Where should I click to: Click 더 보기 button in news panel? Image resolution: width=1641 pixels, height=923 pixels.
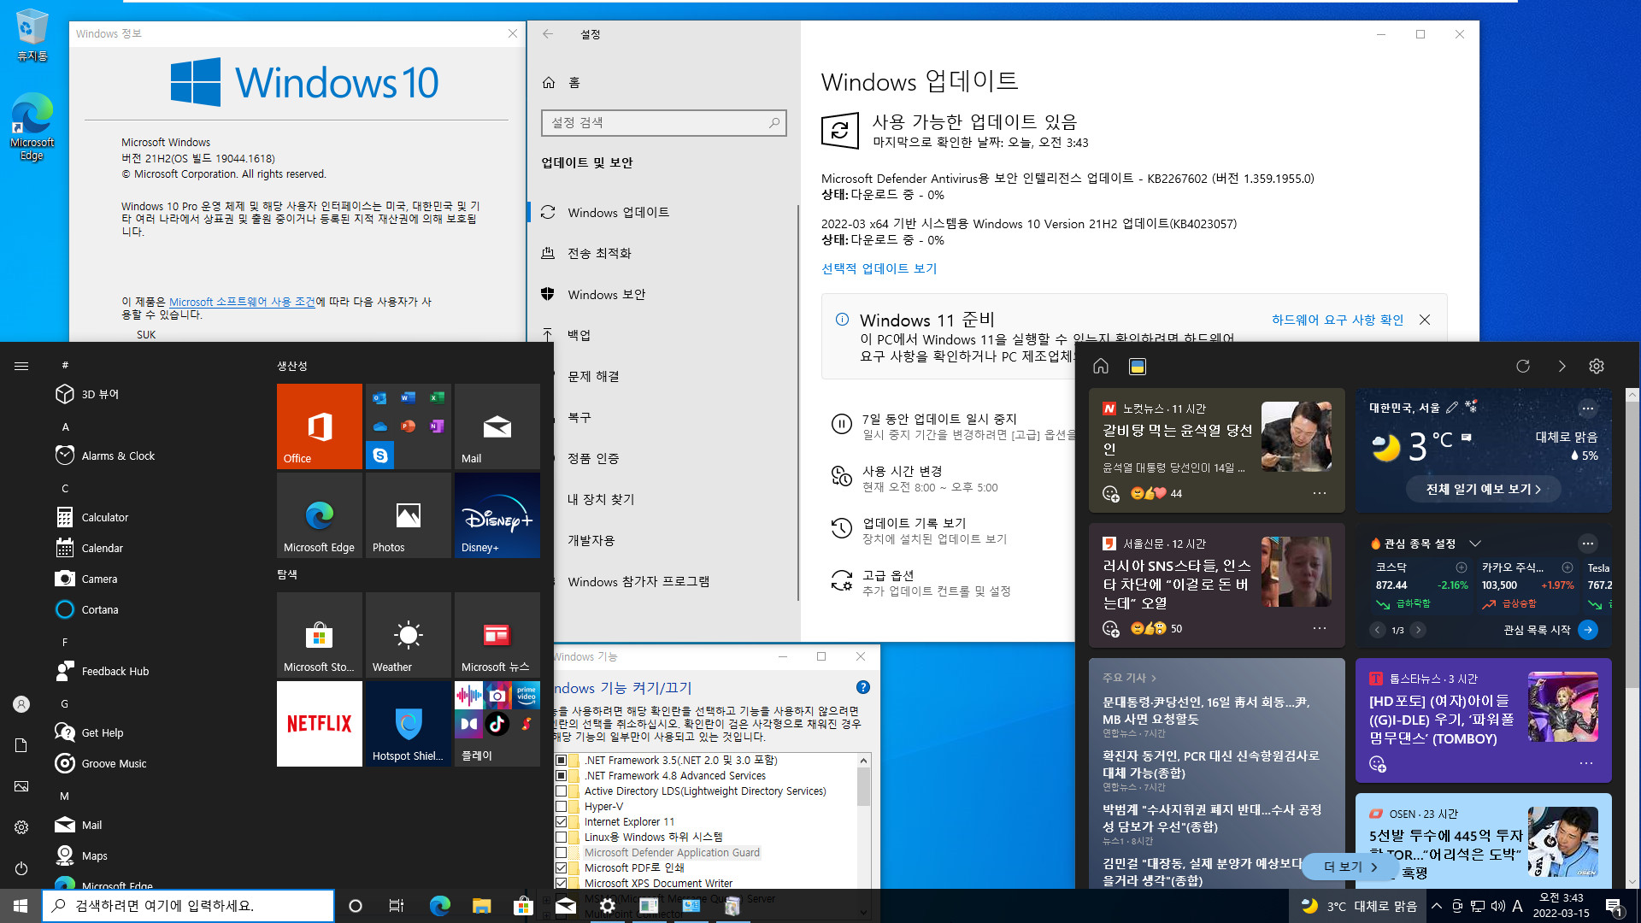1350,867
